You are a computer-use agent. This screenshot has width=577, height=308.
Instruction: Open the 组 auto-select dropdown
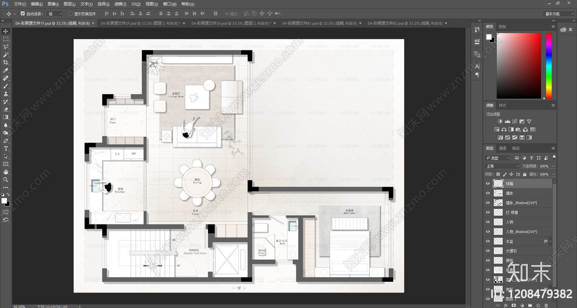point(56,14)
